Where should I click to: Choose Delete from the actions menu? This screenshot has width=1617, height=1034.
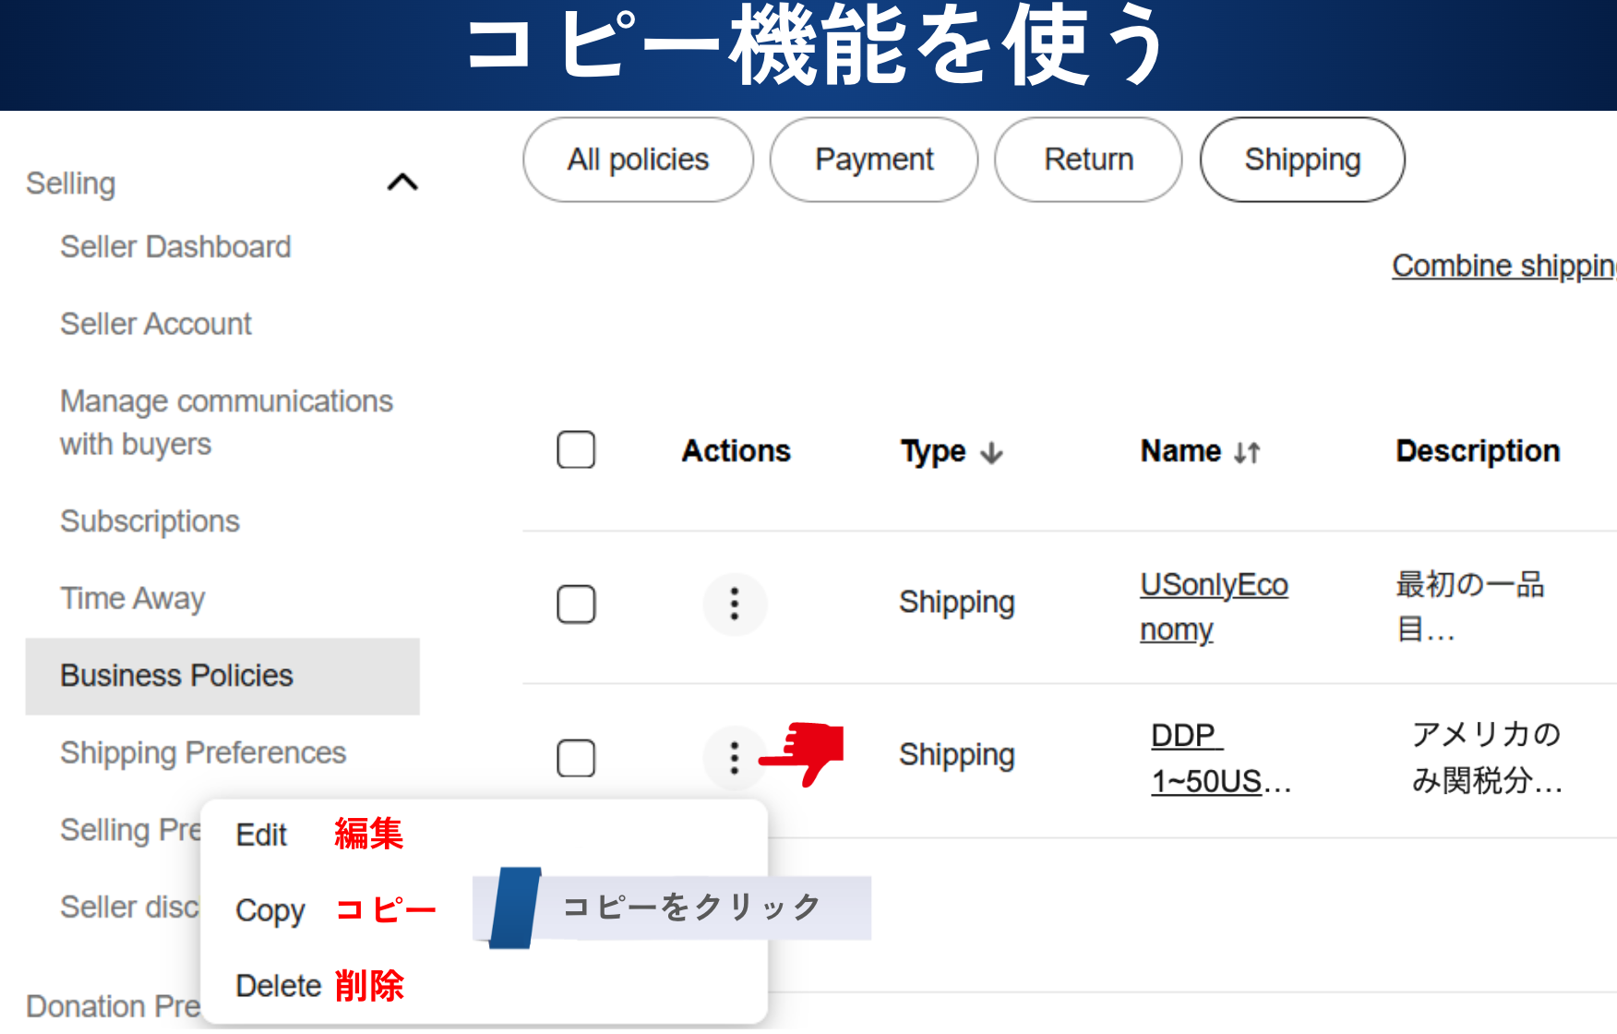coord(278,986)
